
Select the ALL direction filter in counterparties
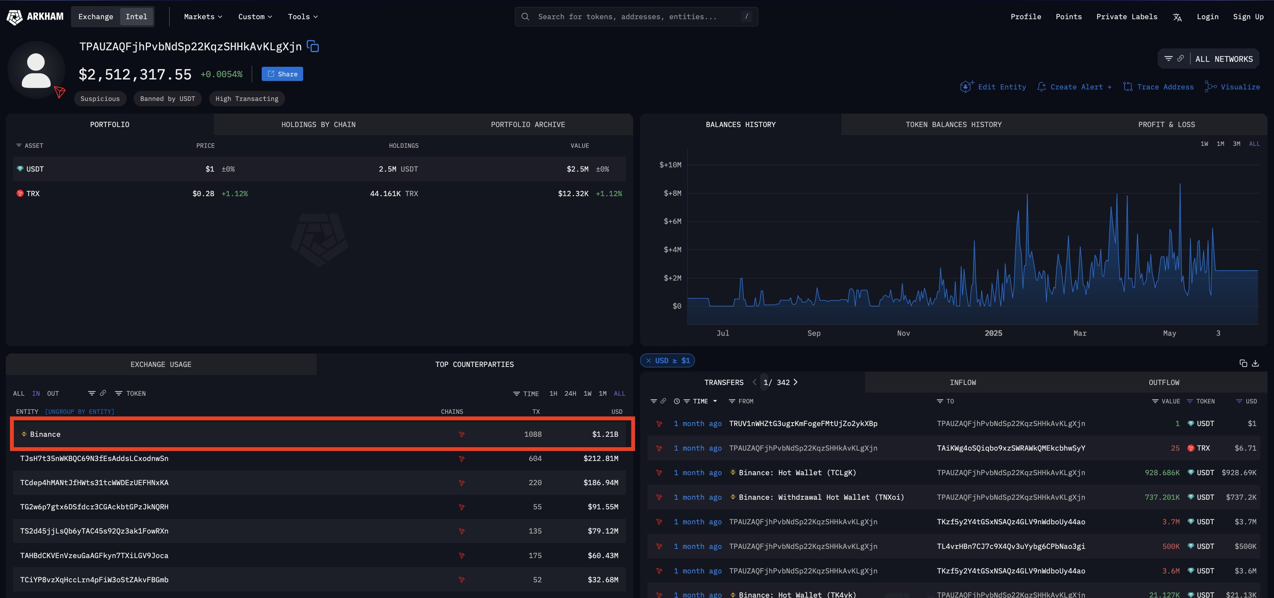(x=19, y=393)
